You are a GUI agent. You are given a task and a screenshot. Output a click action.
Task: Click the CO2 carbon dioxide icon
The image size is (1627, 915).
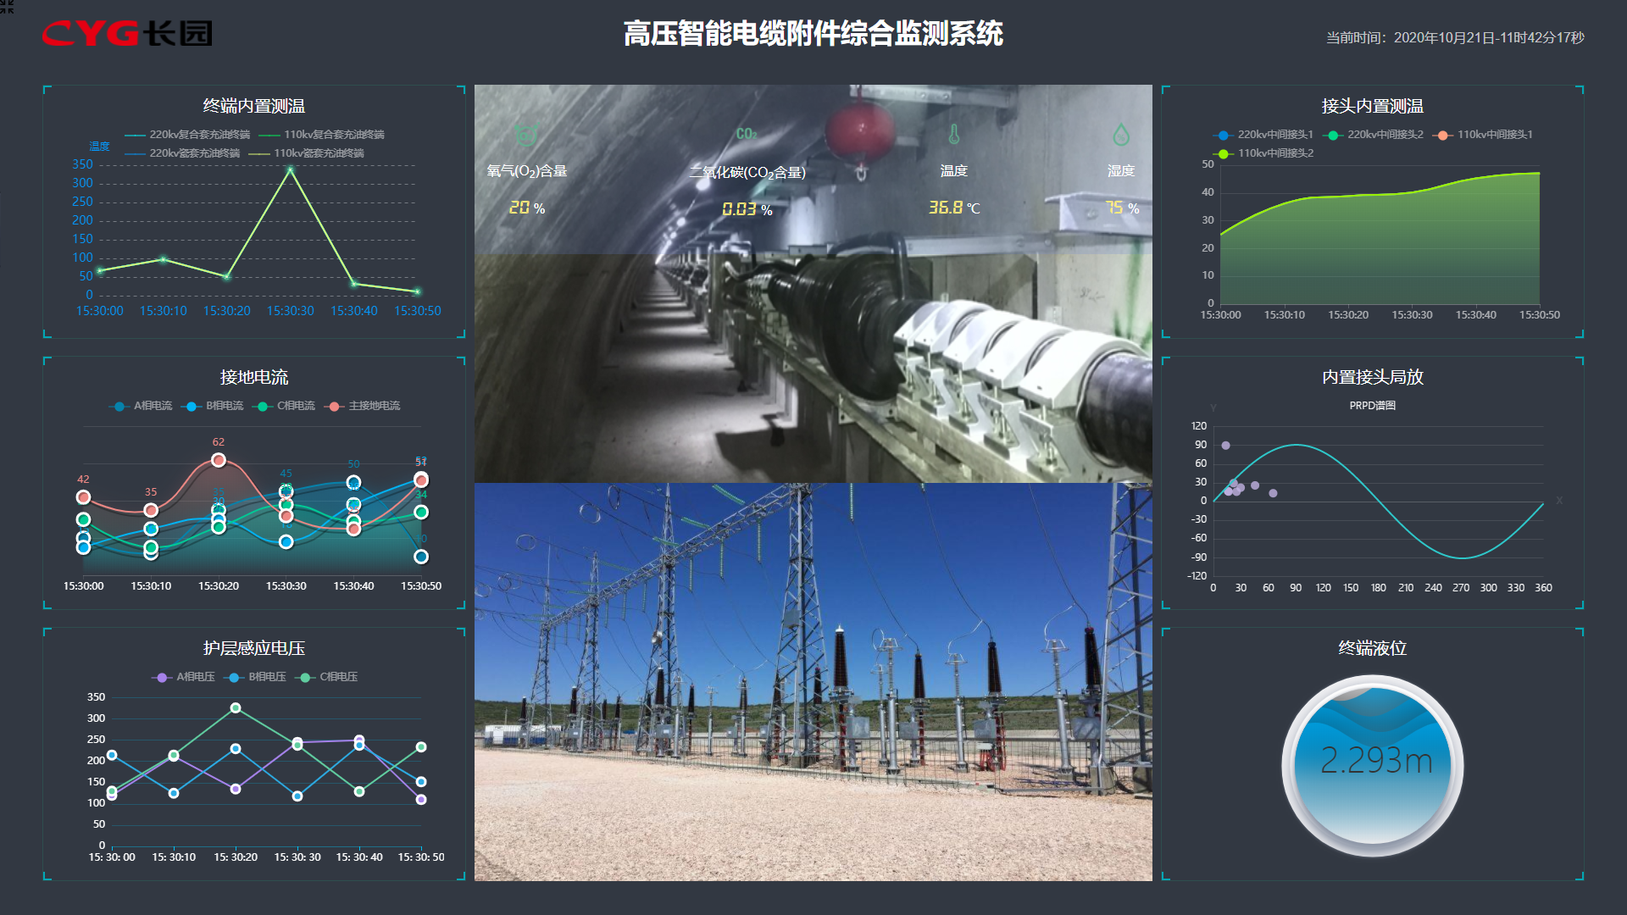746,134
